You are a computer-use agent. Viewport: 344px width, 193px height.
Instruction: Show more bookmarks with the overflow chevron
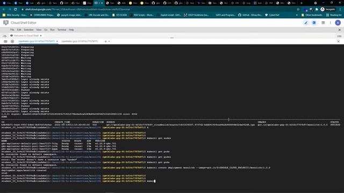297,15
